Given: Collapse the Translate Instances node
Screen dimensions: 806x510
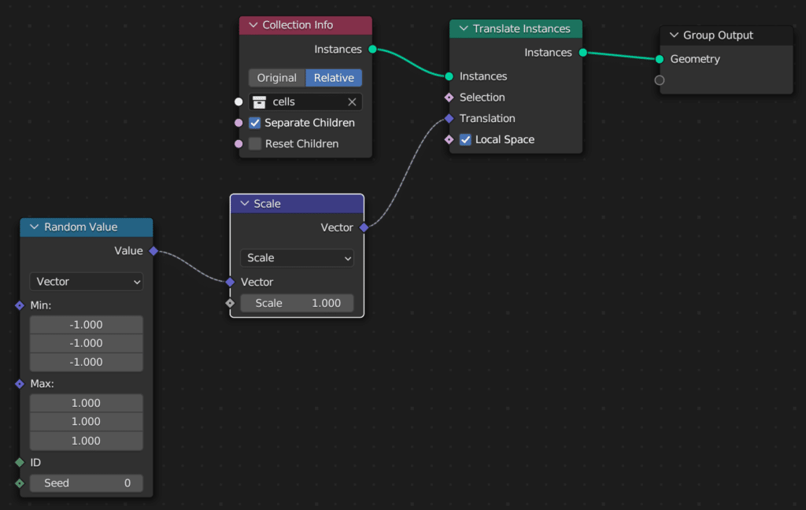Looking at the screenshot, I should click(463, 29).
